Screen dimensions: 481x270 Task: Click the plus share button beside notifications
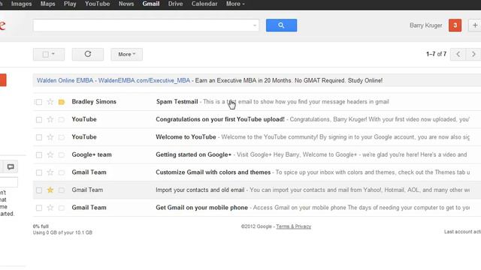(x=475, y=25)
